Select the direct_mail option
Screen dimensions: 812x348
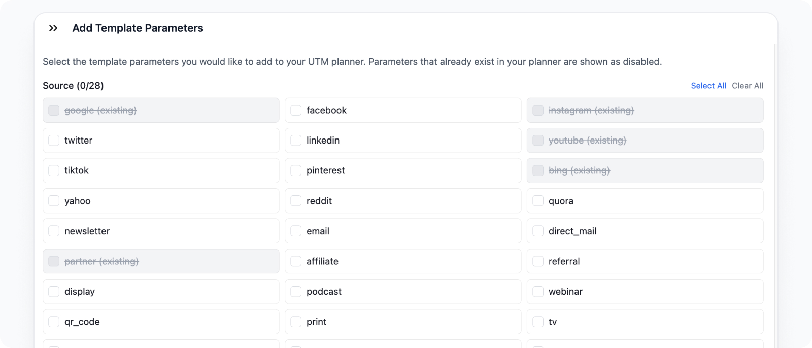click(x=538, y=231)
